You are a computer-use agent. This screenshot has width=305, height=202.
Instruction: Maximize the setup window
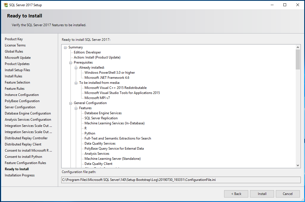285,5
